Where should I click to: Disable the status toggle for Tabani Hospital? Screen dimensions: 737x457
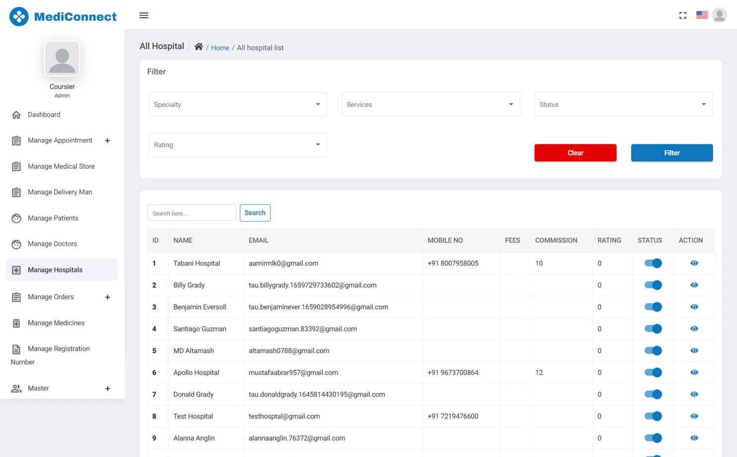click(652, 263)
